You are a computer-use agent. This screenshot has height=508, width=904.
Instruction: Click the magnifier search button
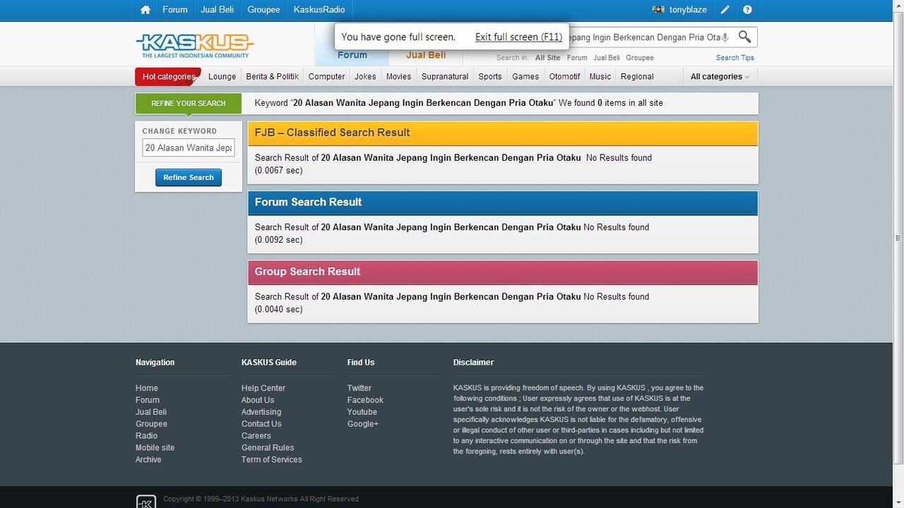coord(744,37)
